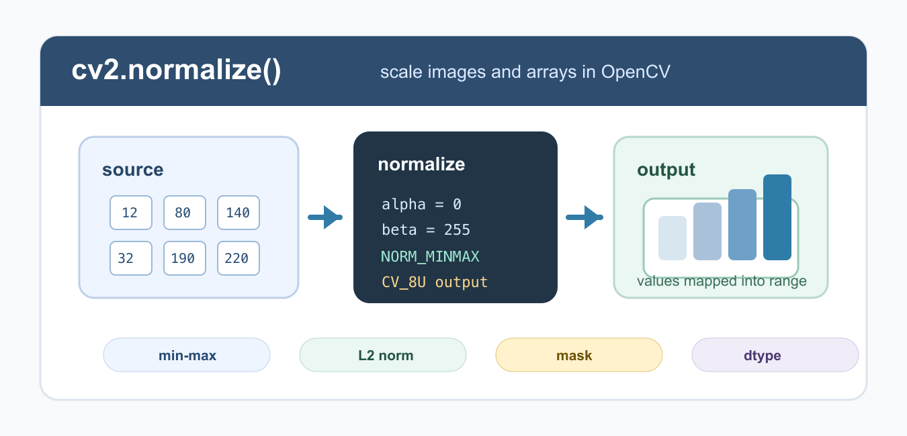Click source value cell 12
The width and height of the screenshot is (907, 436).
131,213
